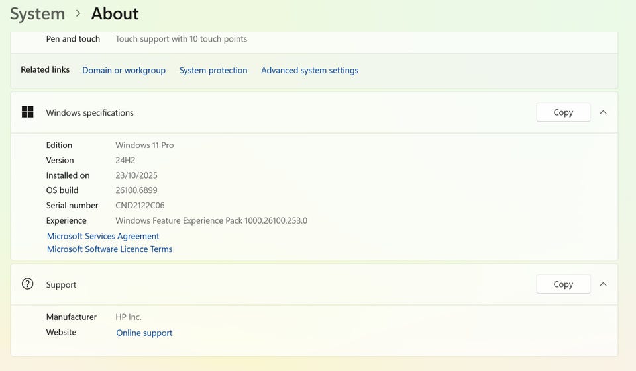636x371 pixels.
Task: Open Advanced system settings
Action: (309, 70)
